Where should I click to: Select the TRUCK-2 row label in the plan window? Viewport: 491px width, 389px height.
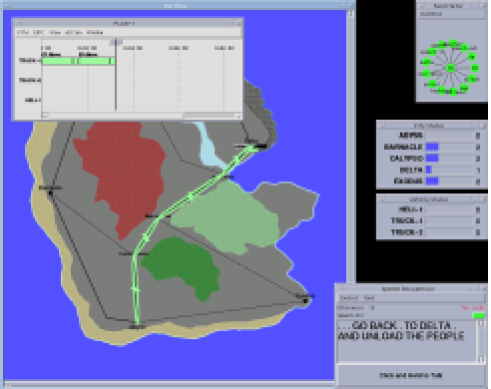click(x=30, y=80)
